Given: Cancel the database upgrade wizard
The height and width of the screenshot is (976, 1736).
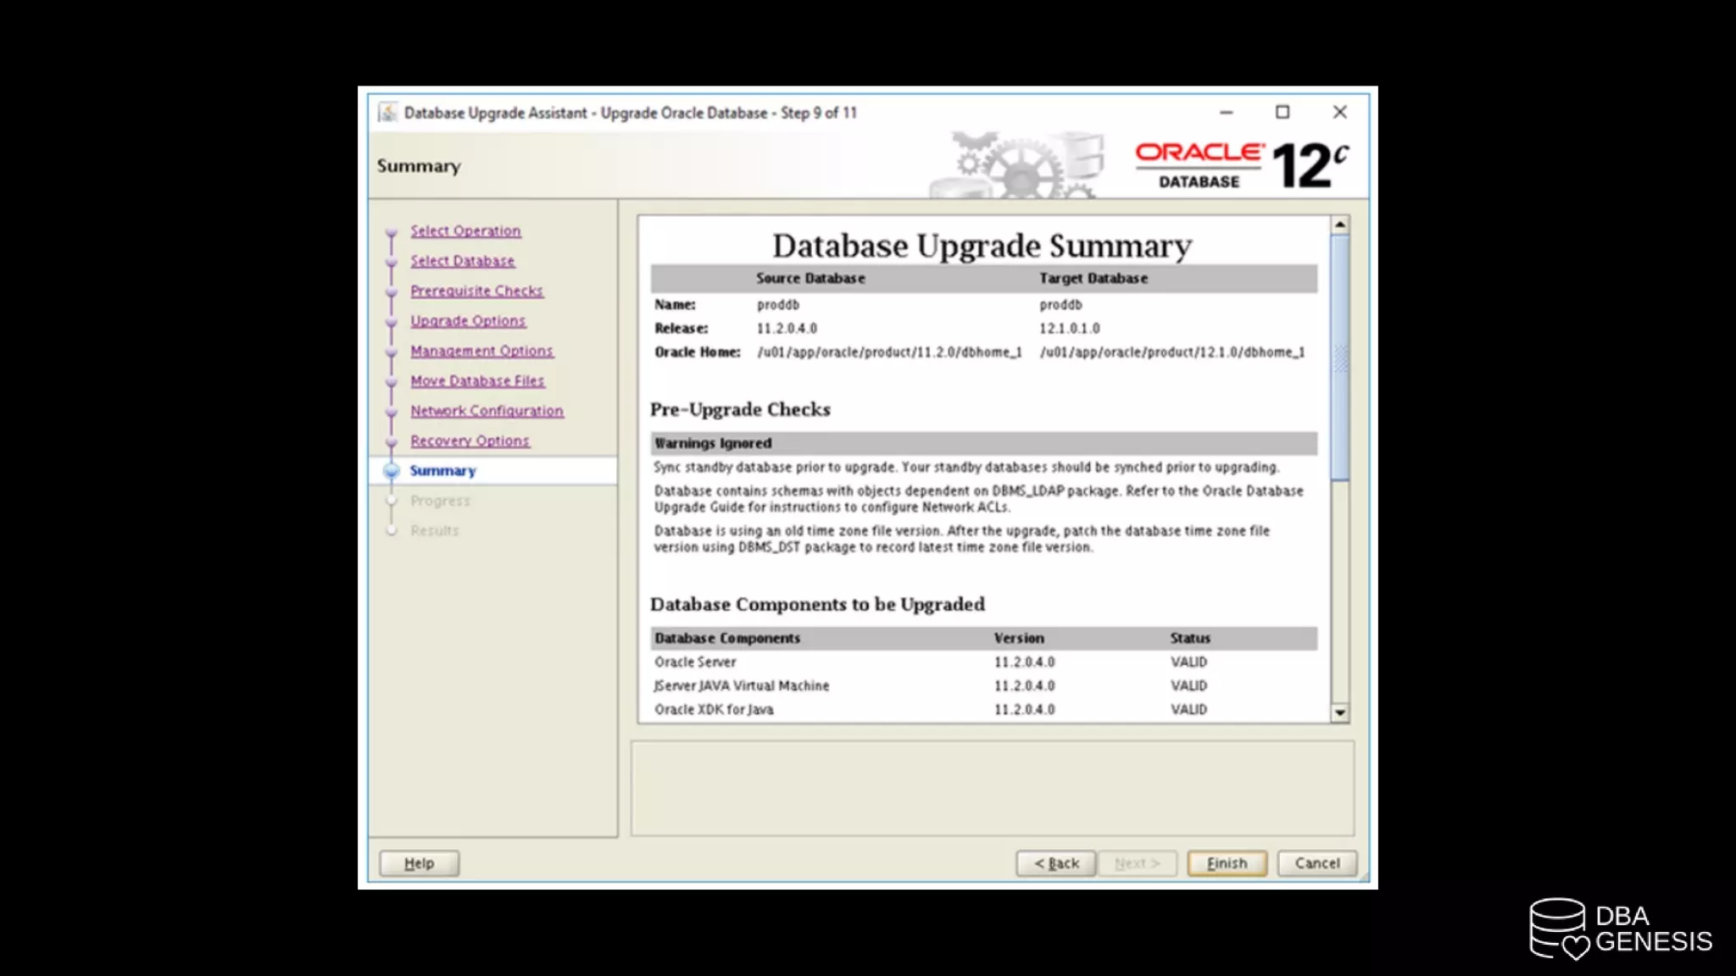Looking at the screenshot, I should (x=1316, y=862).
